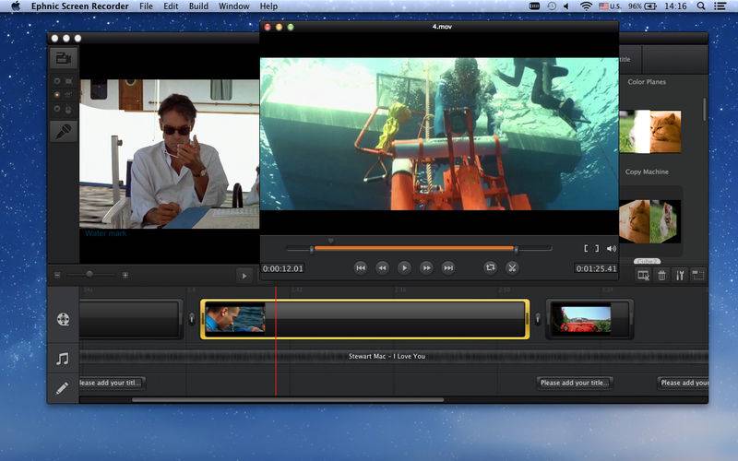This screenshot has width=738, height=461.
Task: Click transition marker after the selected clip
Action: pos(538,319)
